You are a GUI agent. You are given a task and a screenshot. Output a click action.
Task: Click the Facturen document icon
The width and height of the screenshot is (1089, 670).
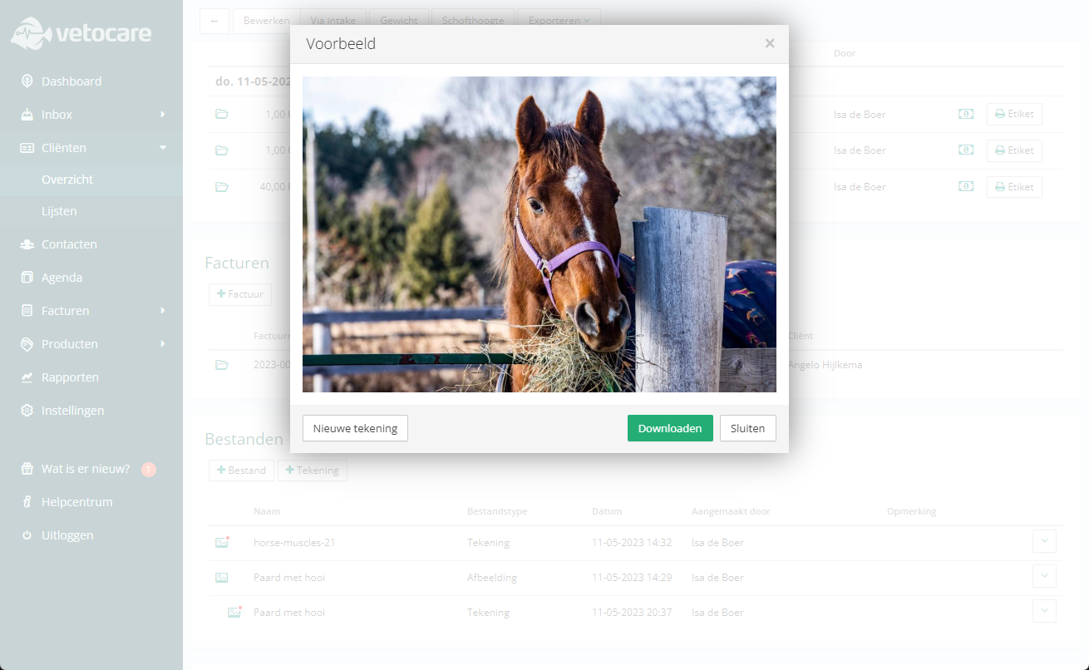coord(27,311)
